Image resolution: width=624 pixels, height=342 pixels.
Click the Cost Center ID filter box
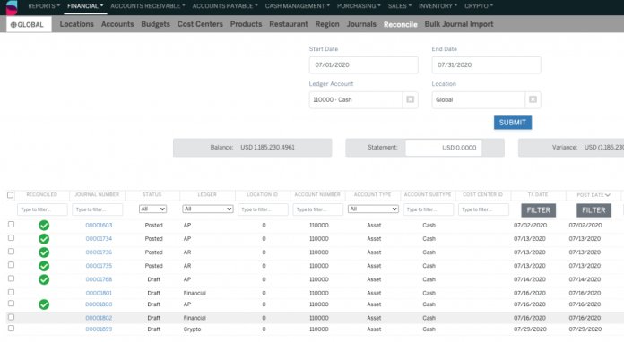(483, 209)
